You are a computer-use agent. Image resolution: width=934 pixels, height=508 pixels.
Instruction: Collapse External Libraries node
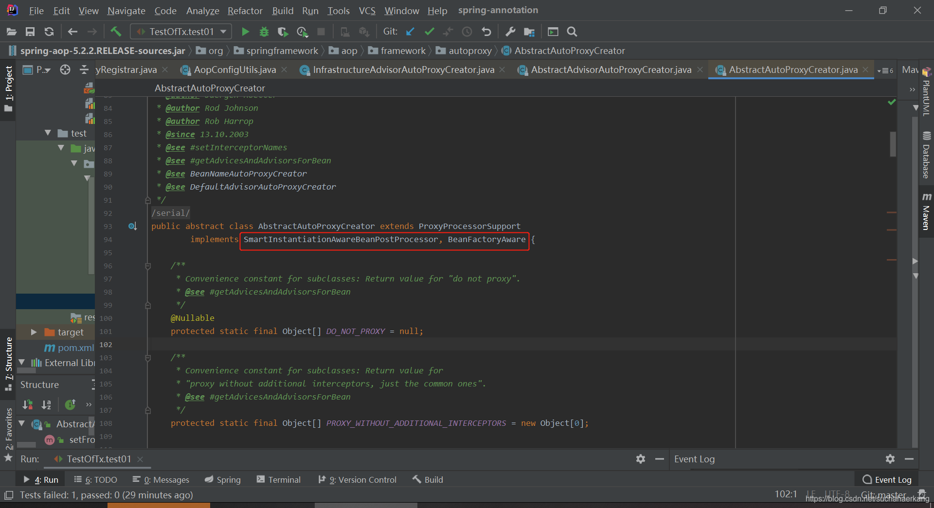coord(21,362)
